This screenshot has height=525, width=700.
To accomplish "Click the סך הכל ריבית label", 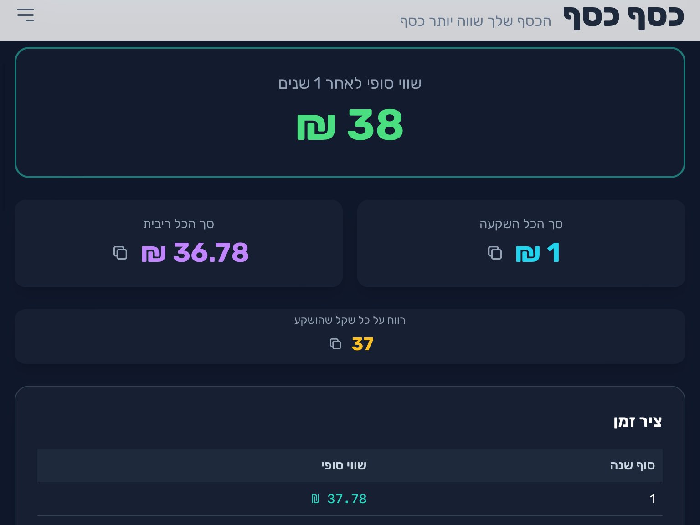I will coord(179,224).
